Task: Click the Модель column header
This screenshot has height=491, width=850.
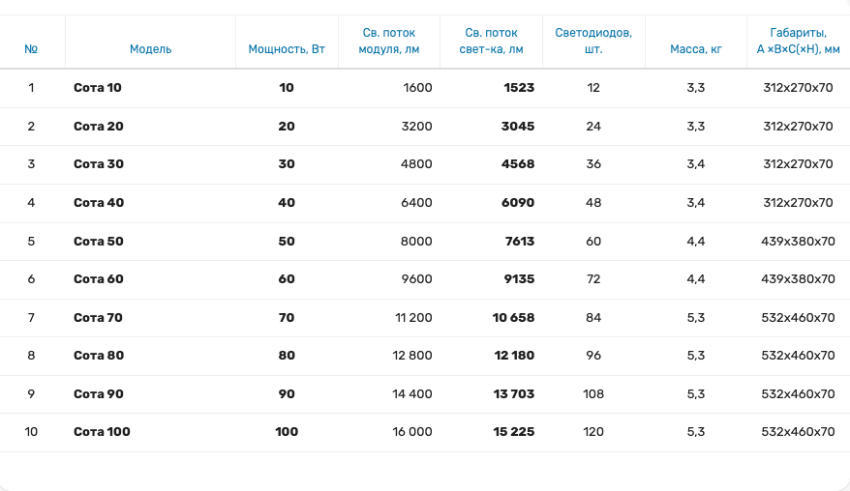Action: tap(150, 49)
